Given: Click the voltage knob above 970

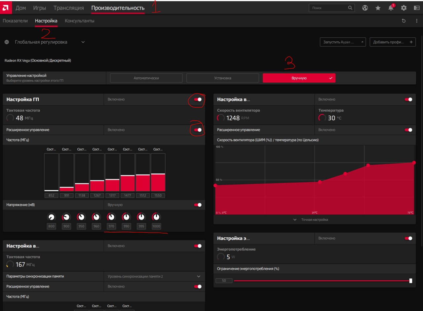Looking at the screenshot, I should [111, 217].
